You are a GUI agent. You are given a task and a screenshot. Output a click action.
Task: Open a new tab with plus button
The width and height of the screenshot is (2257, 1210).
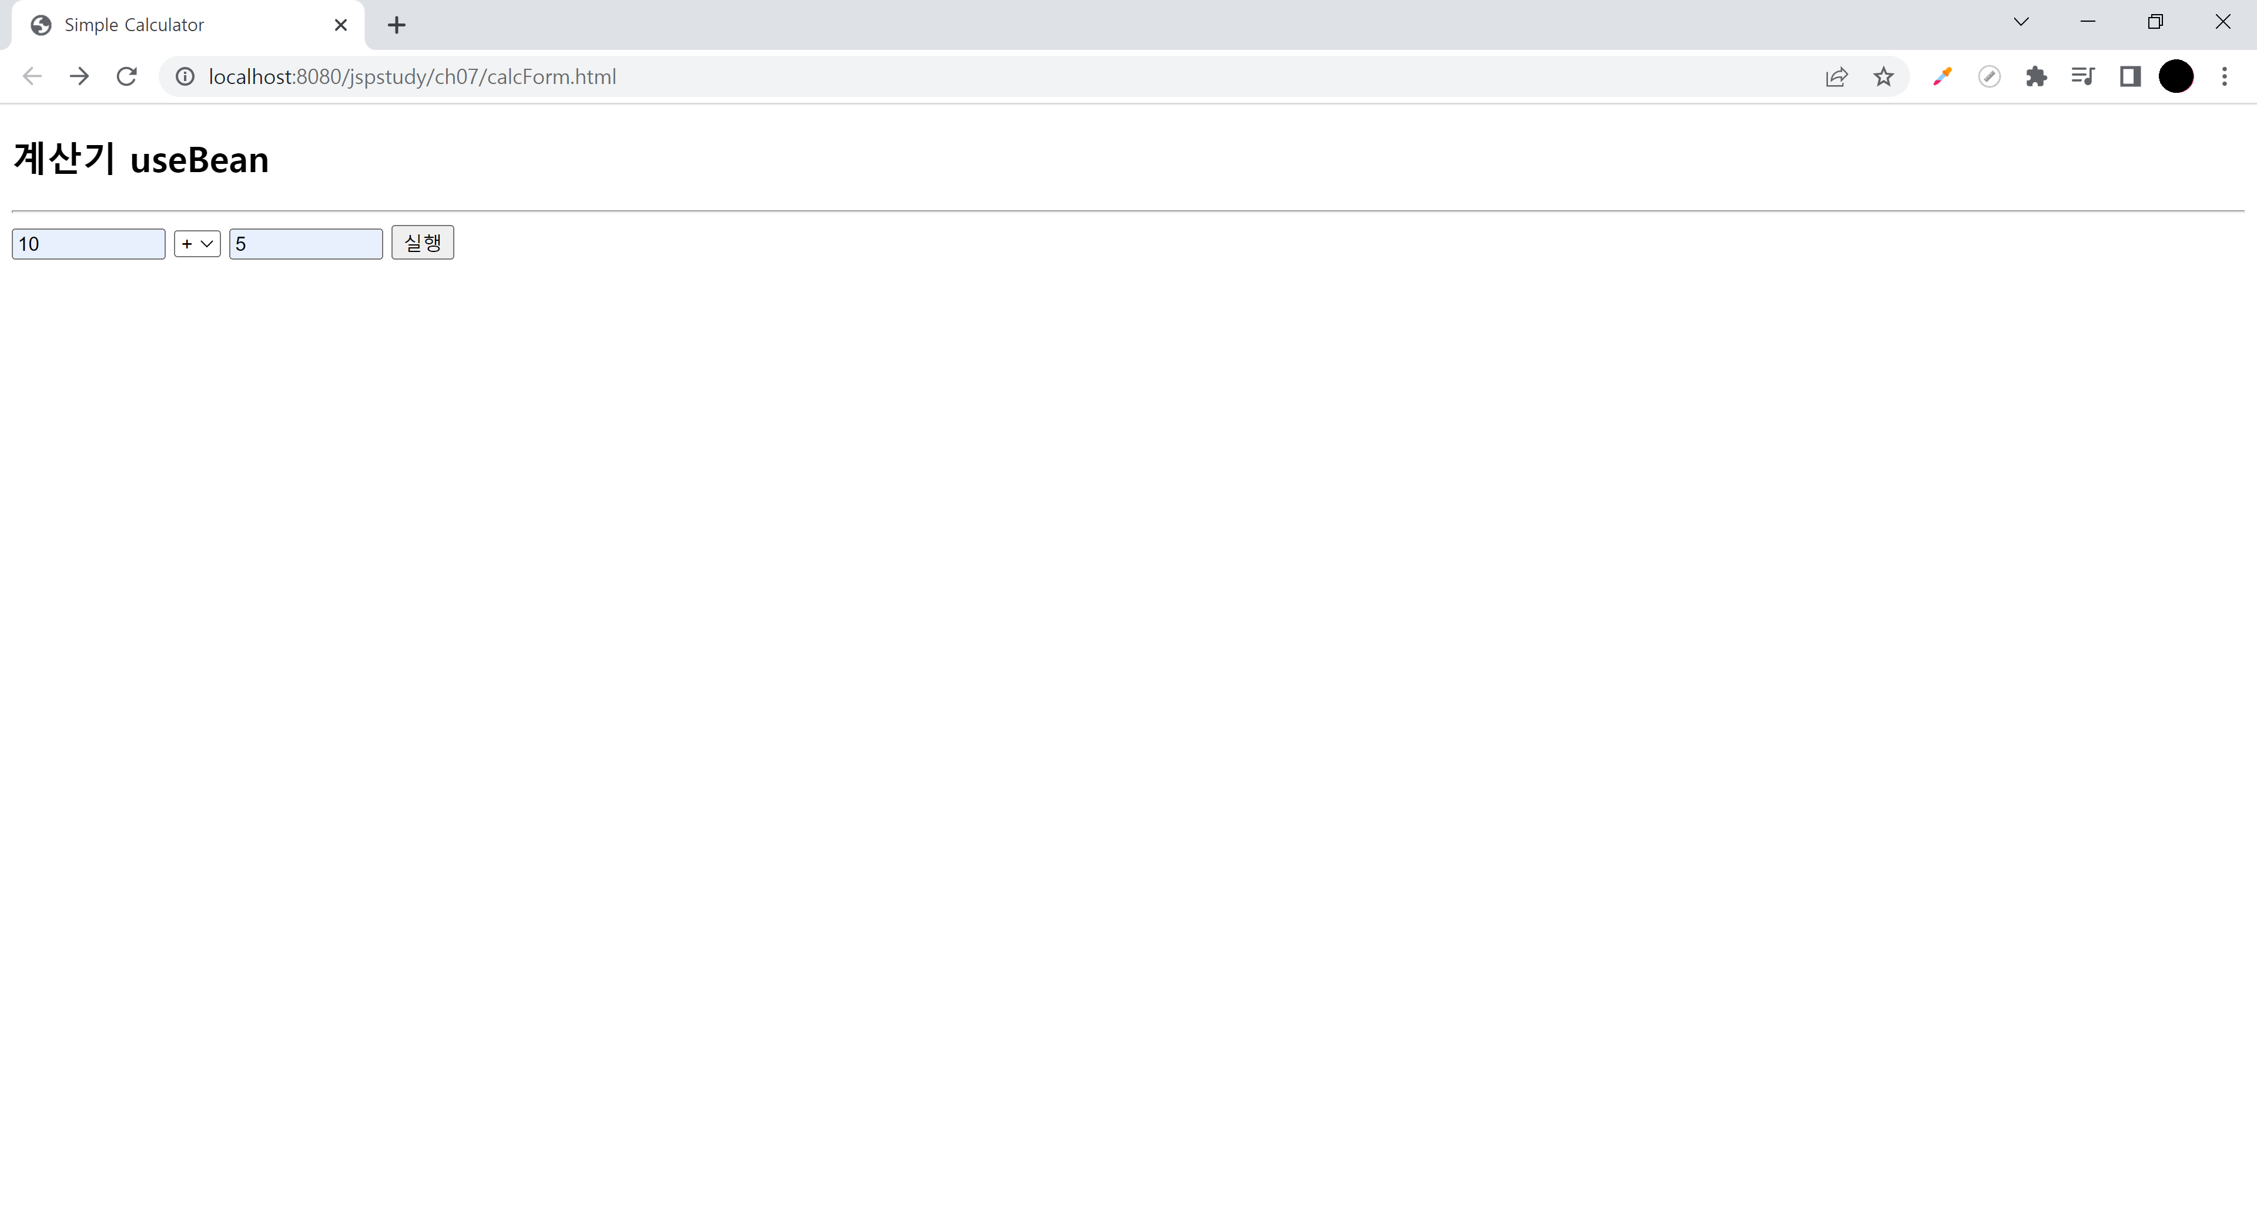pos(397,25)
